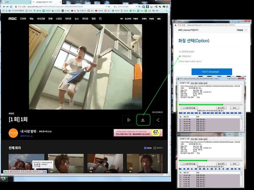Click the download icon button below the video

point(143,120)
